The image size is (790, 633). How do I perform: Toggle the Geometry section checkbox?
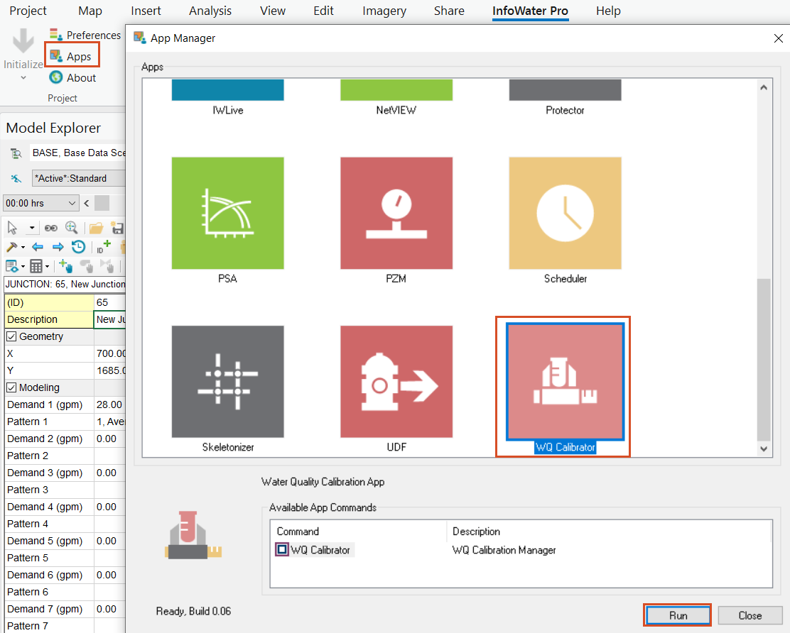pos(11,336)
